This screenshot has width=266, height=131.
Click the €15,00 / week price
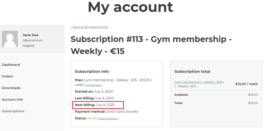pos(247,84)
